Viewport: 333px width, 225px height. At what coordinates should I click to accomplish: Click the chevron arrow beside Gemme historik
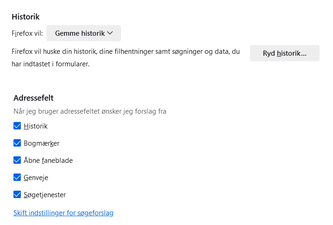click(110, 33)
